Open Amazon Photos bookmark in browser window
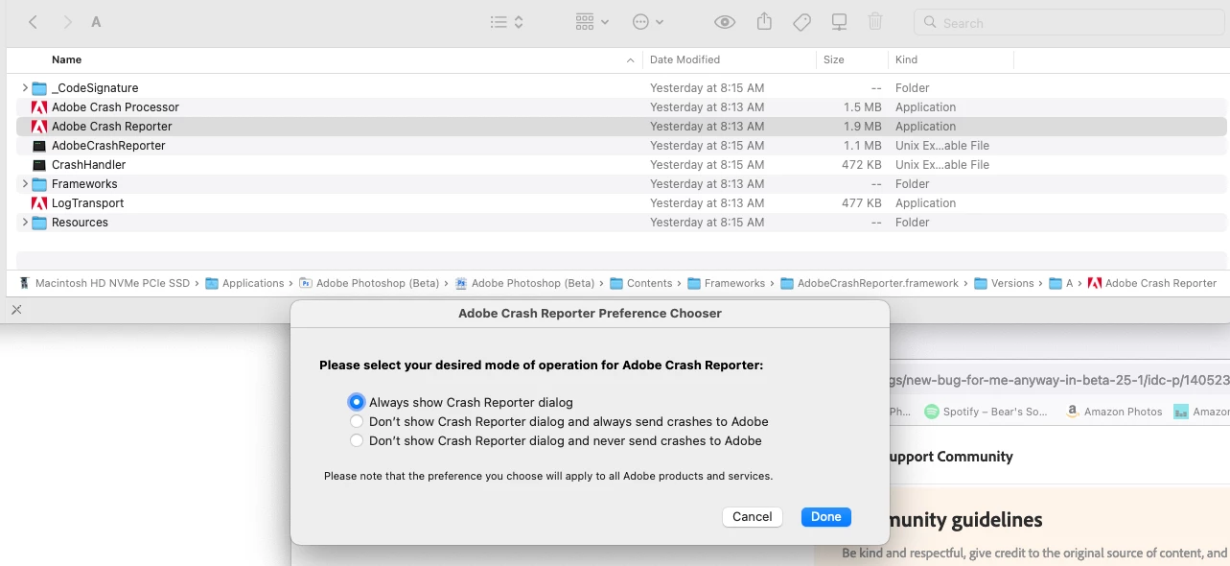Image resolution: width=1230 pixels, height=566 pixels. (1114, 412)
